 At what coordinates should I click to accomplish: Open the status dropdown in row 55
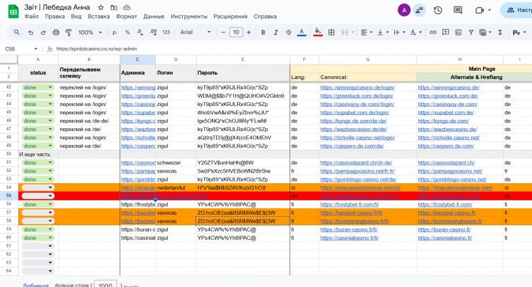pyautogui.click(x=50, y=196)
